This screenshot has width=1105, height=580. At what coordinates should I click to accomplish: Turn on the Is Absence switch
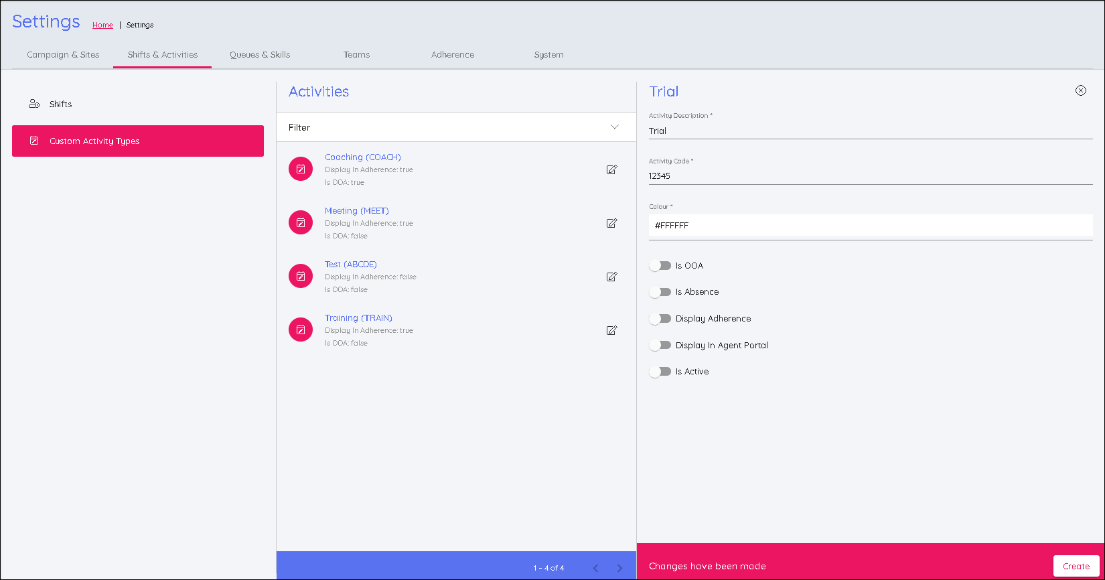[660, 292]
